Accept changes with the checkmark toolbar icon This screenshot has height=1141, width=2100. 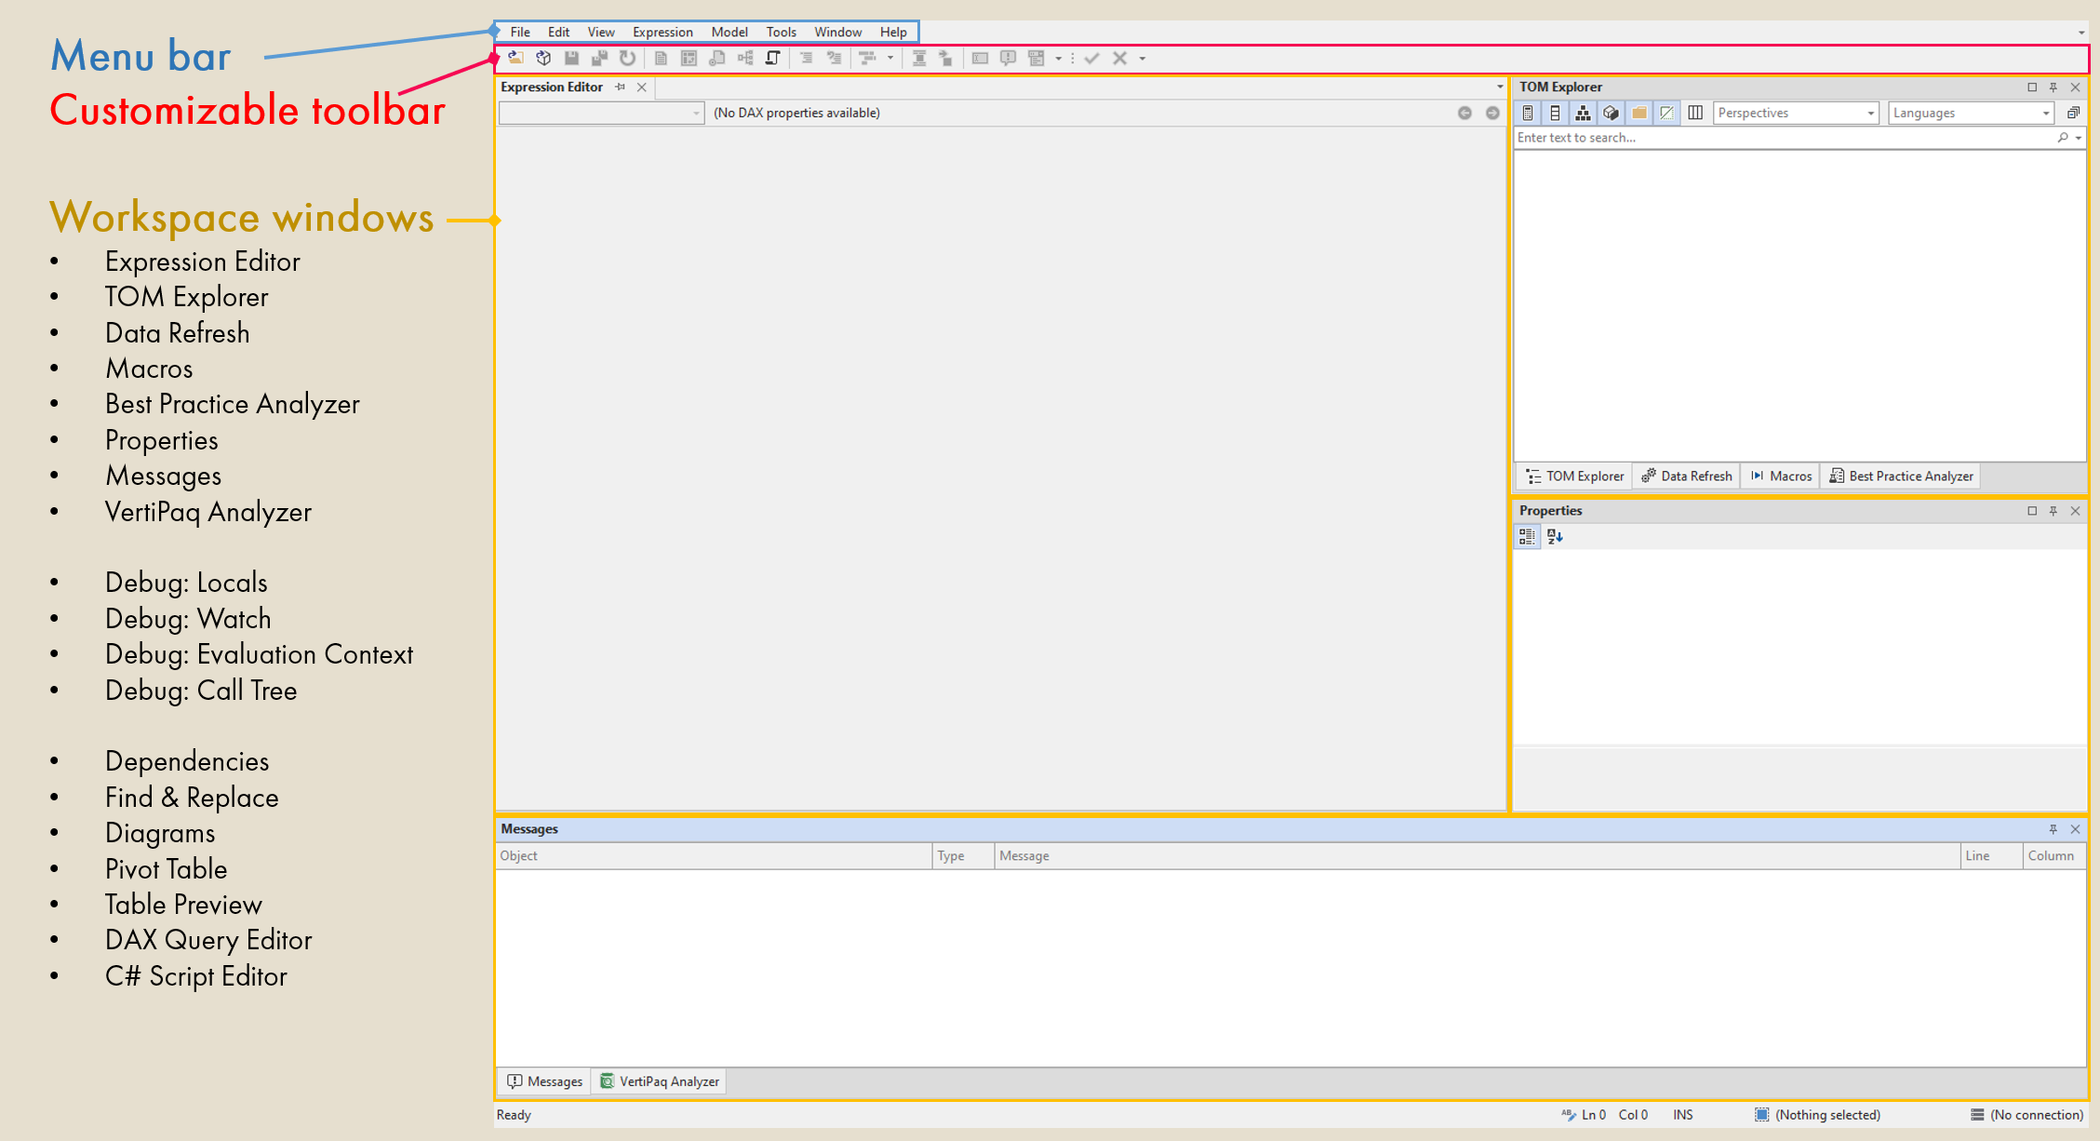pyautogui.click(x=1092, y=58)
